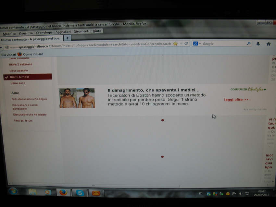Open a new tab with plus button
This screenshot has height=207, width=276.
tap(67, 38)
